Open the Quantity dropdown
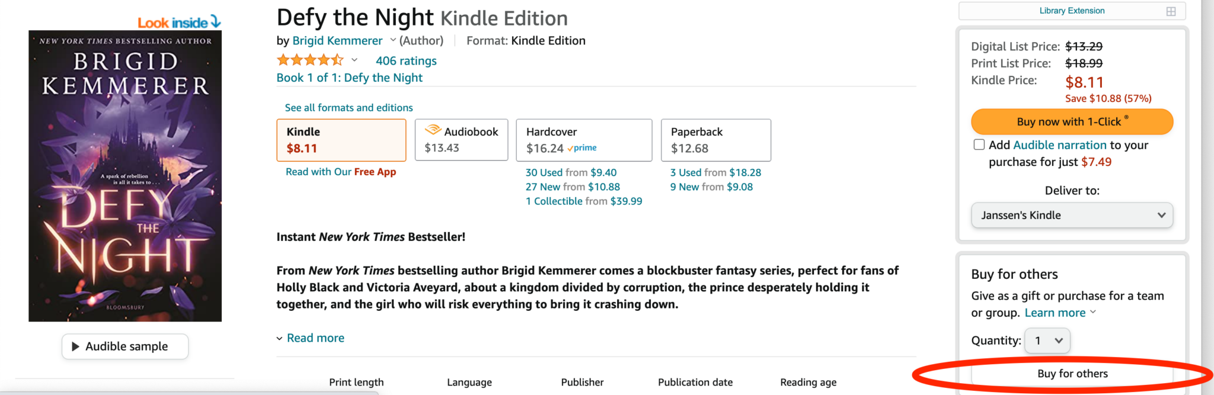Viewport: 1214px width, 395px height. coord(1047,341)
